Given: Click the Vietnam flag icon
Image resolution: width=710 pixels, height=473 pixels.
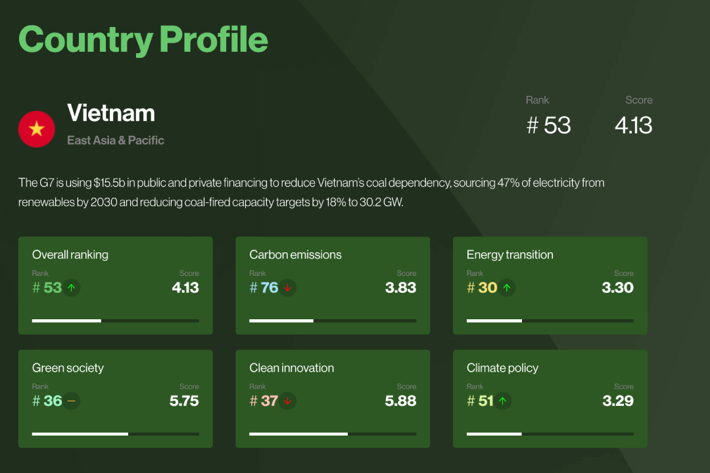Looking at the screenshot, I should (x=37, y=129).
